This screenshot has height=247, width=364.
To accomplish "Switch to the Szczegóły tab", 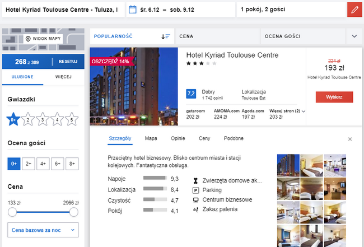I will click(120, 138).
